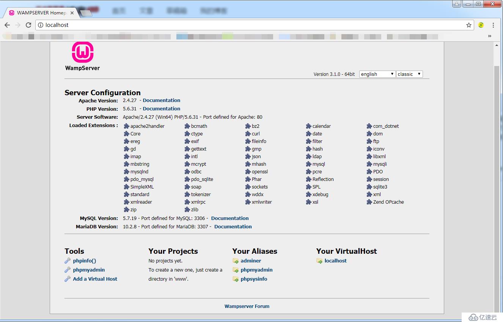Click the WampServer pink logo

click(83, 52)
